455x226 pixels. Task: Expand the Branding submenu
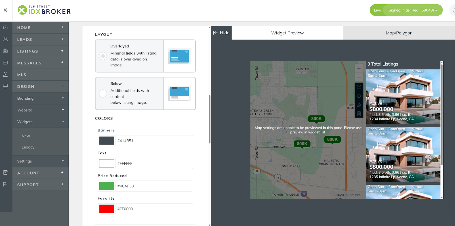(x=63, y=98)
